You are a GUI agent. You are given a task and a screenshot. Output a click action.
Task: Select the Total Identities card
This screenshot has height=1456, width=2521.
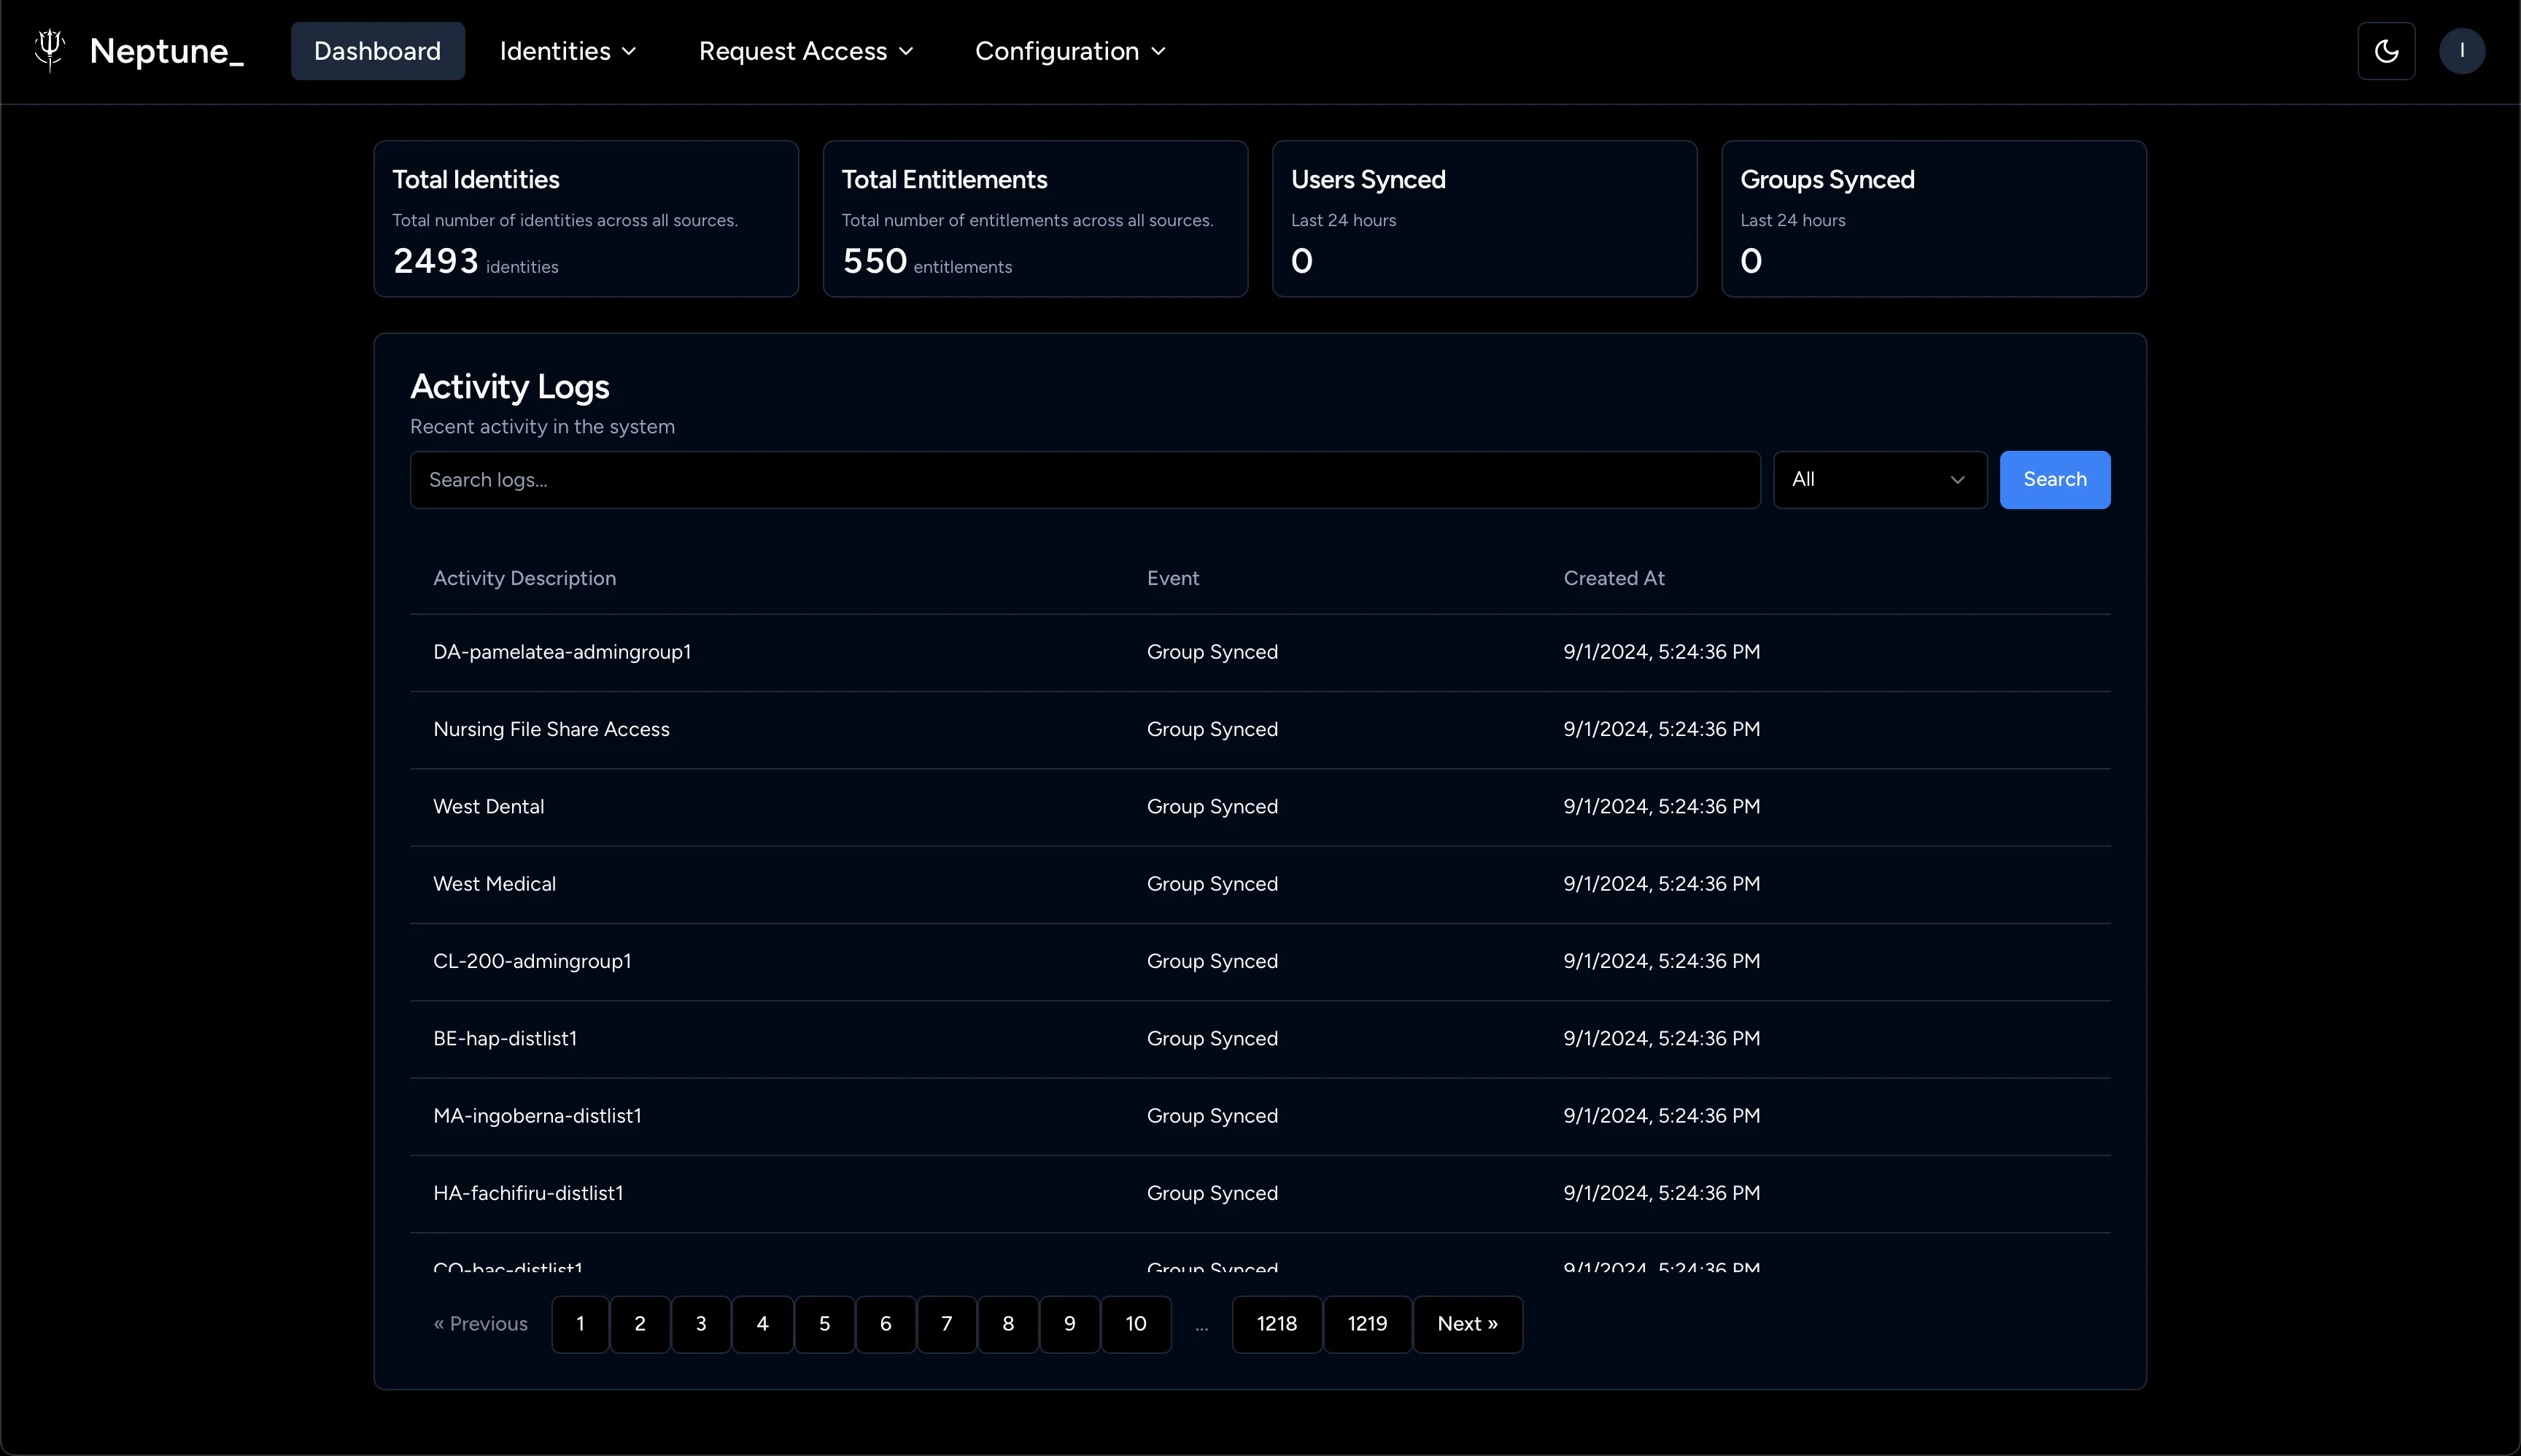click(x=586, y=219)
